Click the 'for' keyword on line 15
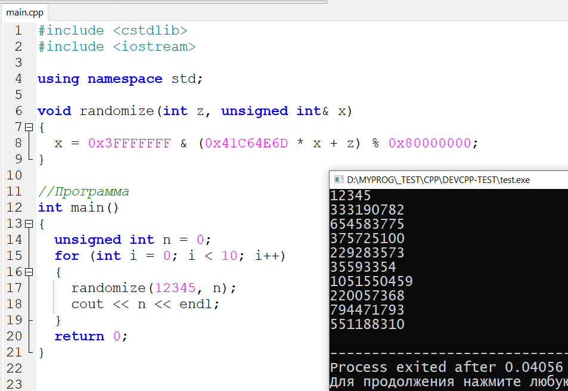This screenshot has height=391, width=568. click(x=67, y=256)
